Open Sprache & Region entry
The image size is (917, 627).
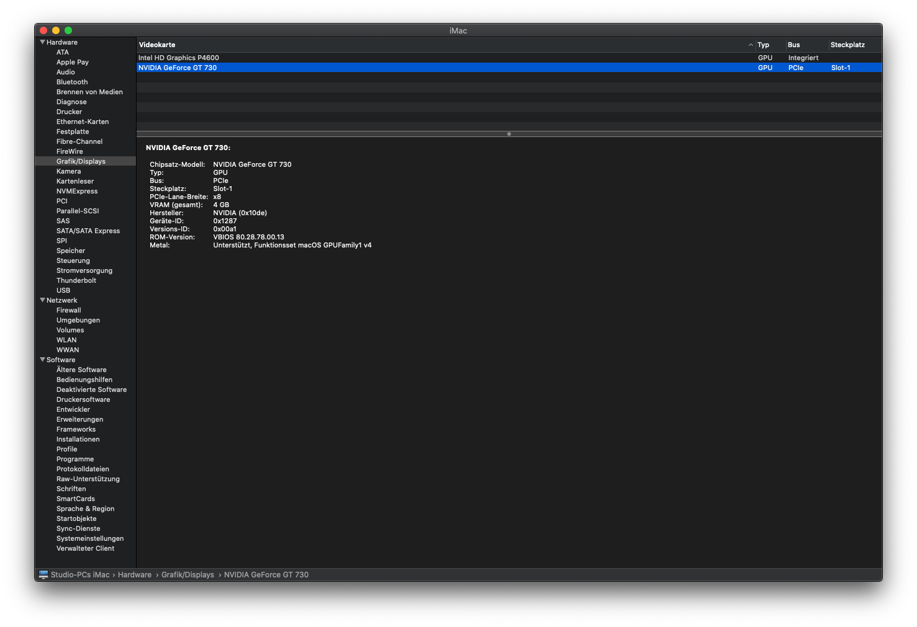pos(85,509)
